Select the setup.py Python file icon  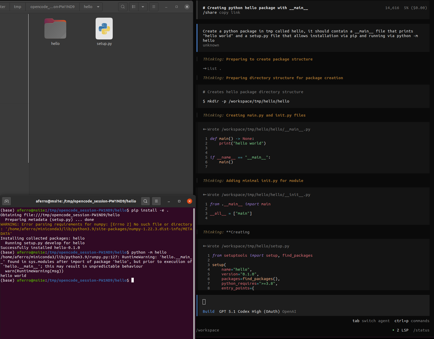point(104,29)
